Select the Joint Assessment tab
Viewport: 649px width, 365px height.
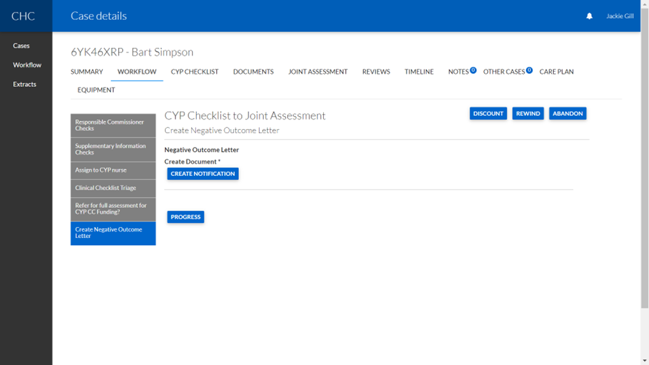(x=318, y=72)
